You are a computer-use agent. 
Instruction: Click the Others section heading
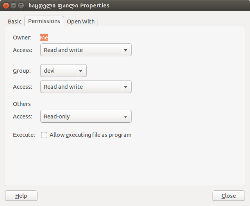[22, 104]
